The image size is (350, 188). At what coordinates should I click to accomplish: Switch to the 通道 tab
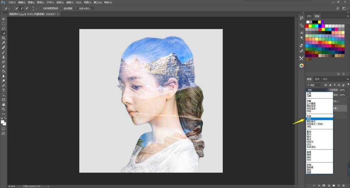(317, 79)
